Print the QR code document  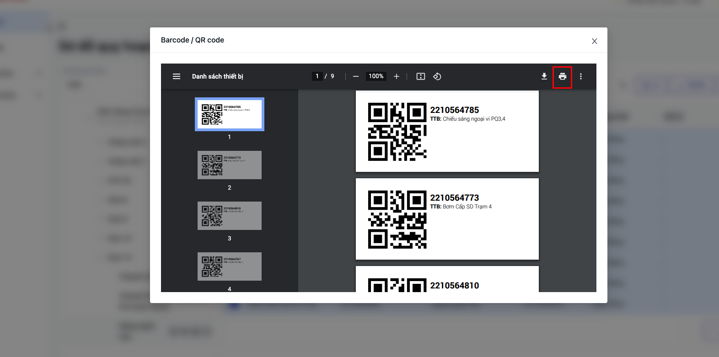coord(563,76)
